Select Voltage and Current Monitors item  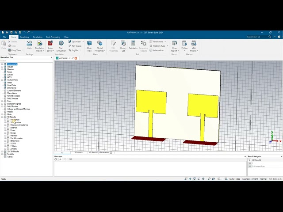point(19,109)
